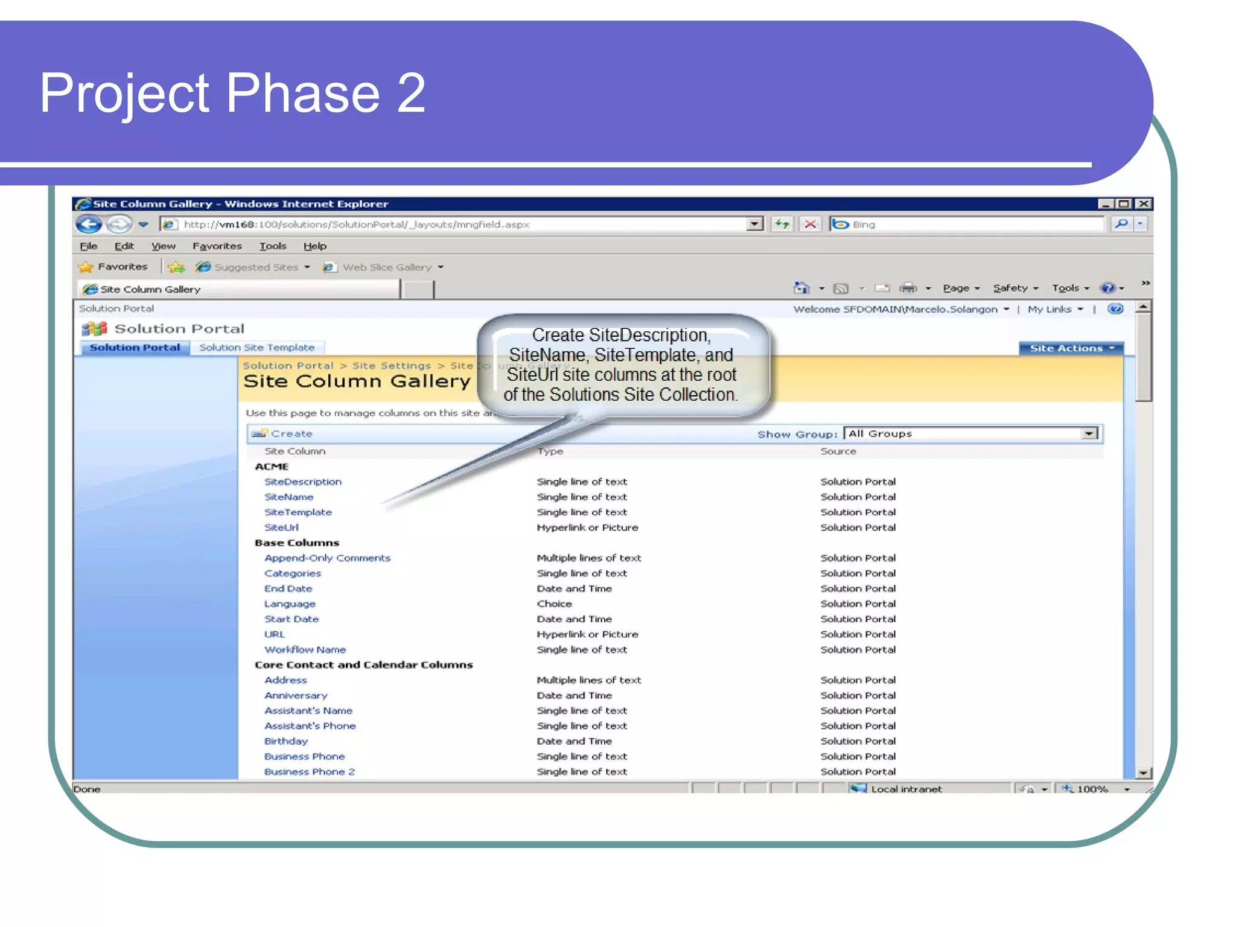1236x927 pixels.
Task: Click the Bing search magnifier icon
Action: [1121, 224]
